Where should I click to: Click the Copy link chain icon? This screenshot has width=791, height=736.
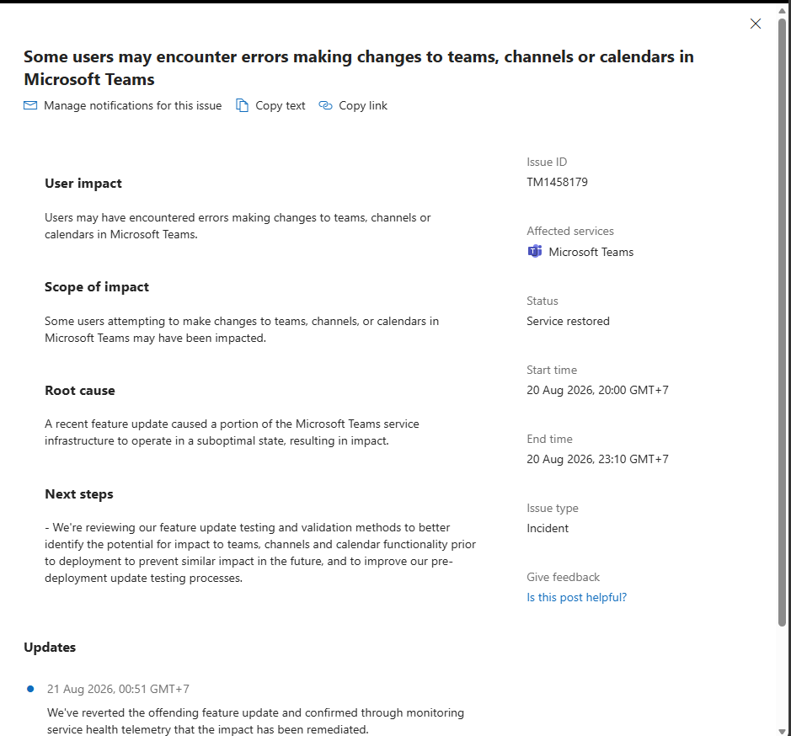coord(325,105)
